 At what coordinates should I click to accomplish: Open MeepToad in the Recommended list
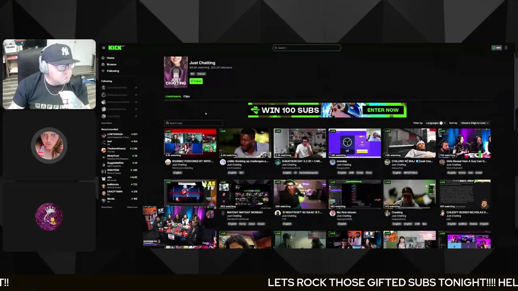pyautogui.click(x=119, y=157)
